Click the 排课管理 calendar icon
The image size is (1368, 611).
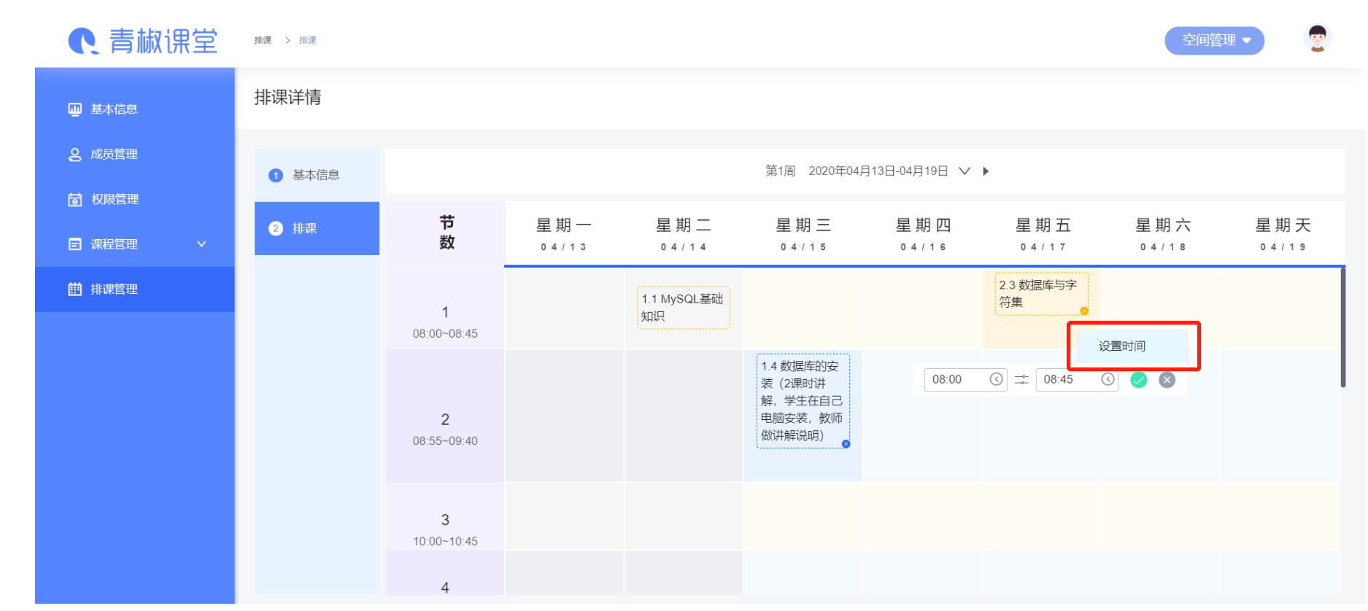coord(74,289)
